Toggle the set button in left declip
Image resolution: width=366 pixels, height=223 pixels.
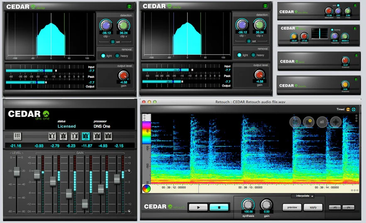(x=113, y=42)
